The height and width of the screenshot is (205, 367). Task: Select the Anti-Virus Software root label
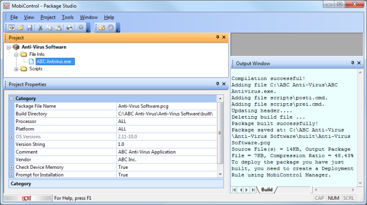(44, 47)
